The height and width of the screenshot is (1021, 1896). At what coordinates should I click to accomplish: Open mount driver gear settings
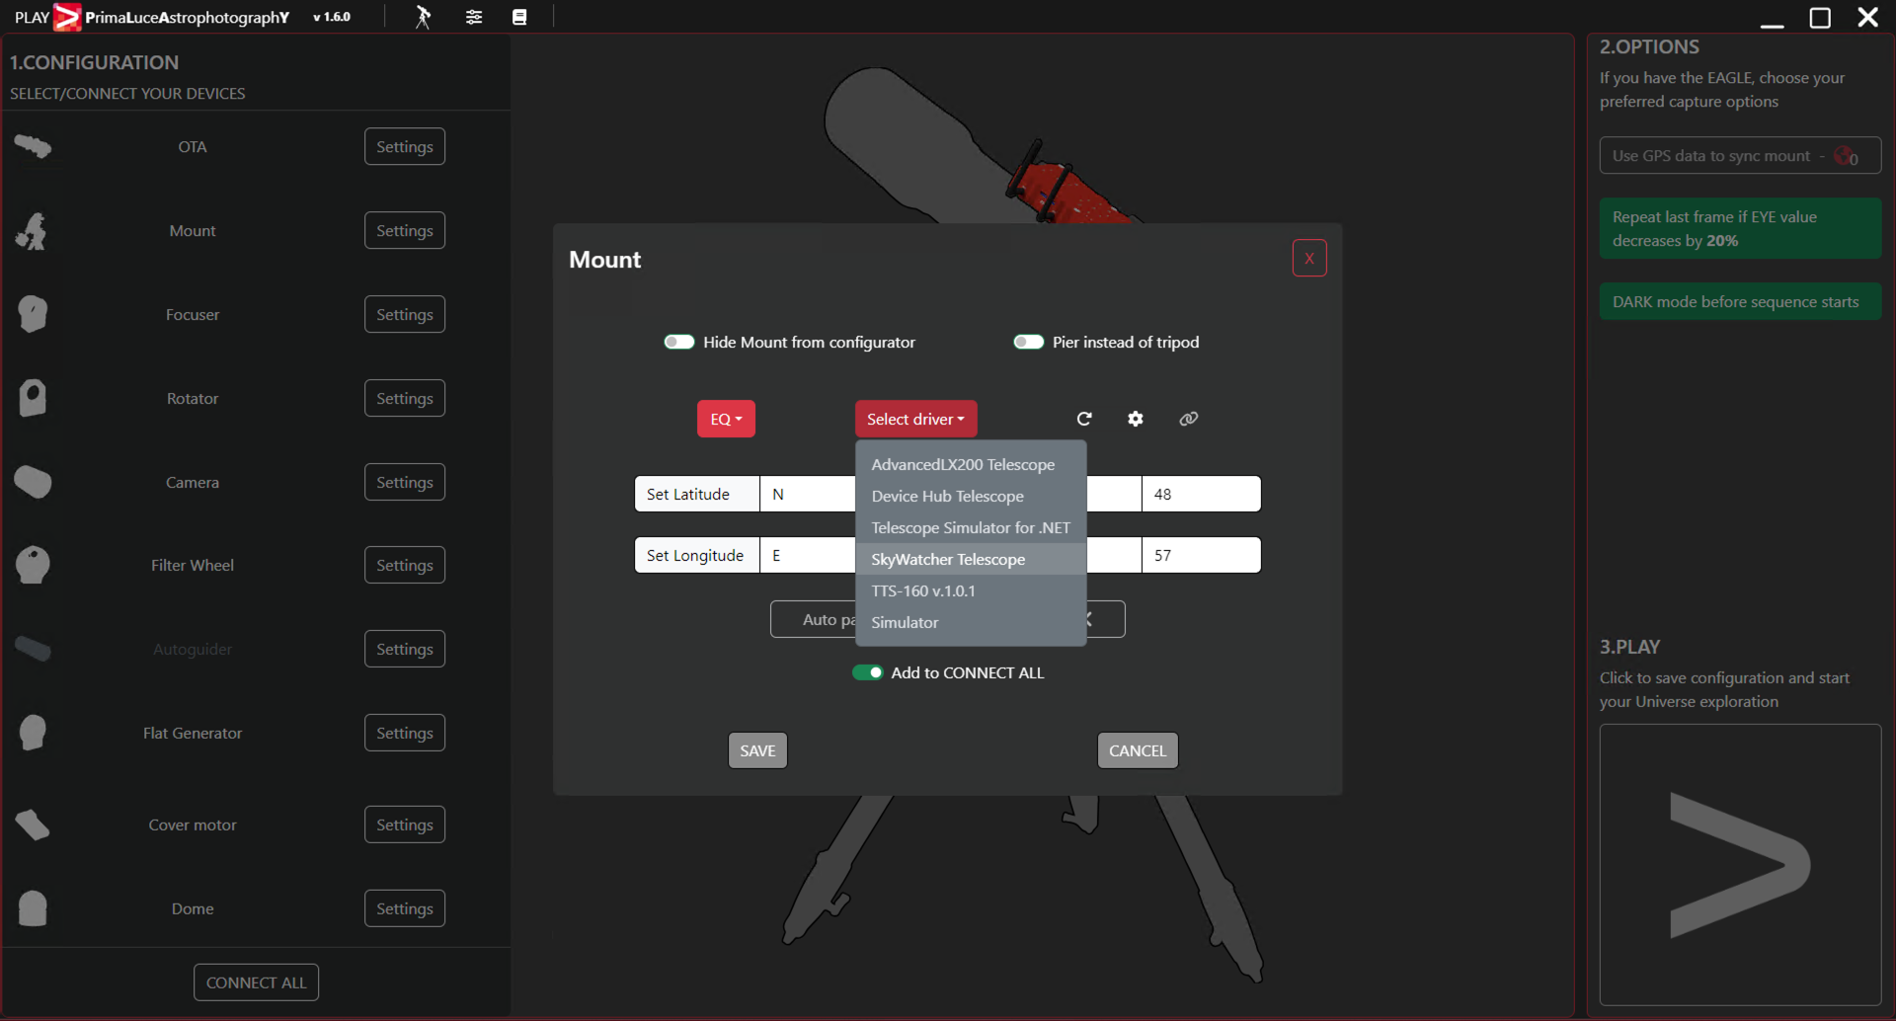pos(1136,419)
